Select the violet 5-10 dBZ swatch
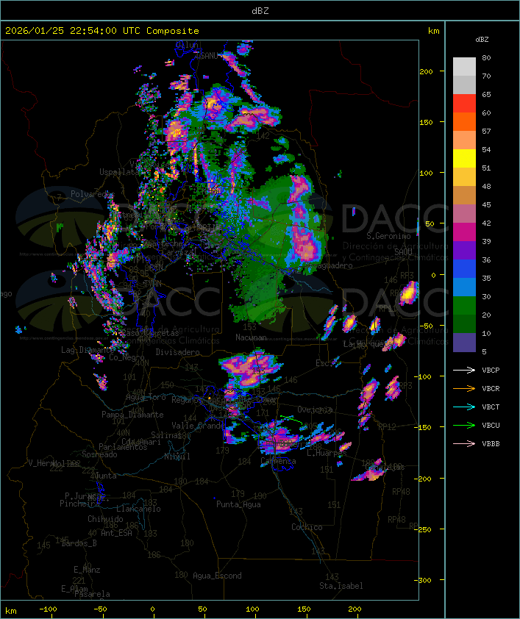The image size is (520, 619). pyautogui.click(x=464, y=343)
